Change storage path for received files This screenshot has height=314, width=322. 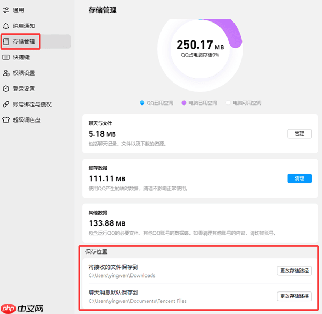pyautogui.click(x=294, y=271)
